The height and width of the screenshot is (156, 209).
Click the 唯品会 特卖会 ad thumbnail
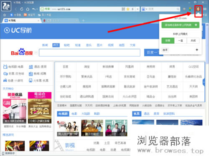(40, 108)
